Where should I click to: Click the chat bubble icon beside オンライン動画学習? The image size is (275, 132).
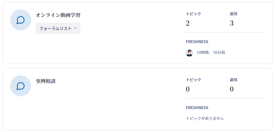pyautogui.click(x=21, y=20)
